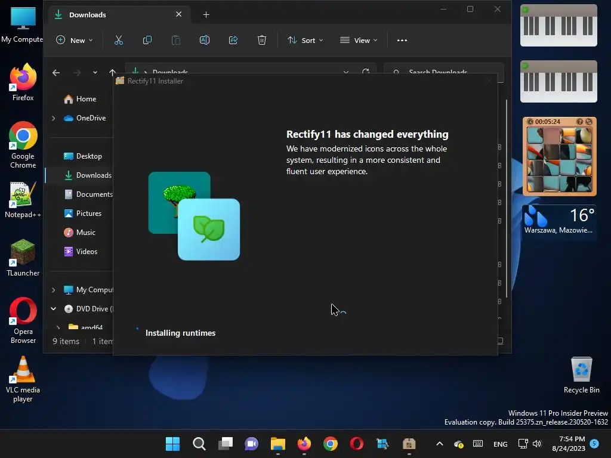Click the File Explorer vertical scrollbar
The width and height of the screenshot is (611, 458).
[x=507, y=199]
